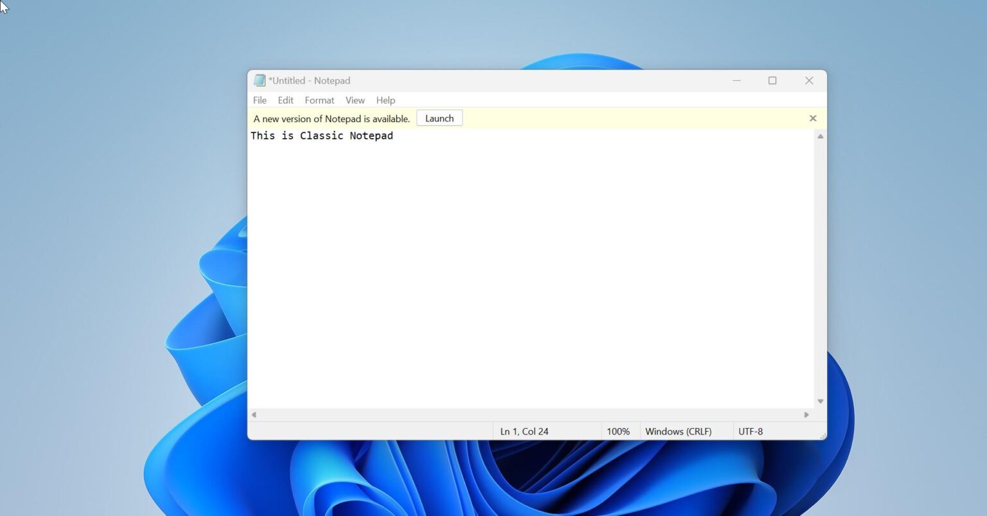Maximize the Notepad window
This screenshot has width=987, height=516.
tap(772, 80)
